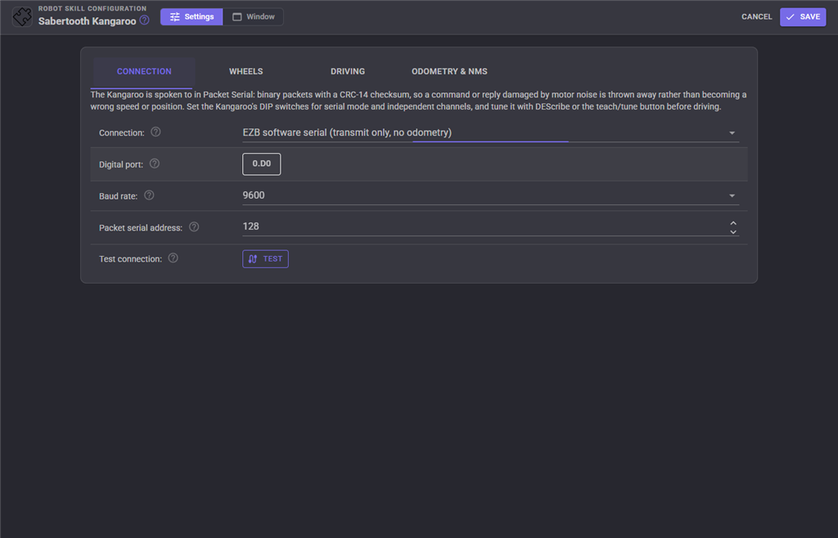Increase the packet serial address value

click(733, 223)
